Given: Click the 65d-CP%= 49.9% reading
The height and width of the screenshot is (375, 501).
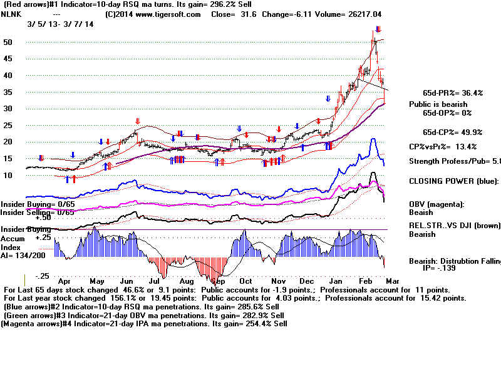Looking at the screenshot, I should point(452,132).
